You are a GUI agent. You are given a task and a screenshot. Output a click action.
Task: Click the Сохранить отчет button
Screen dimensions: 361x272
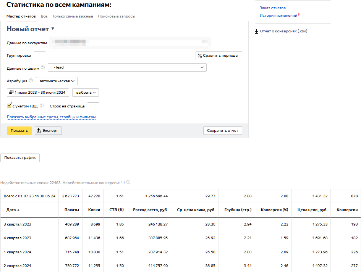click(222, 131)
